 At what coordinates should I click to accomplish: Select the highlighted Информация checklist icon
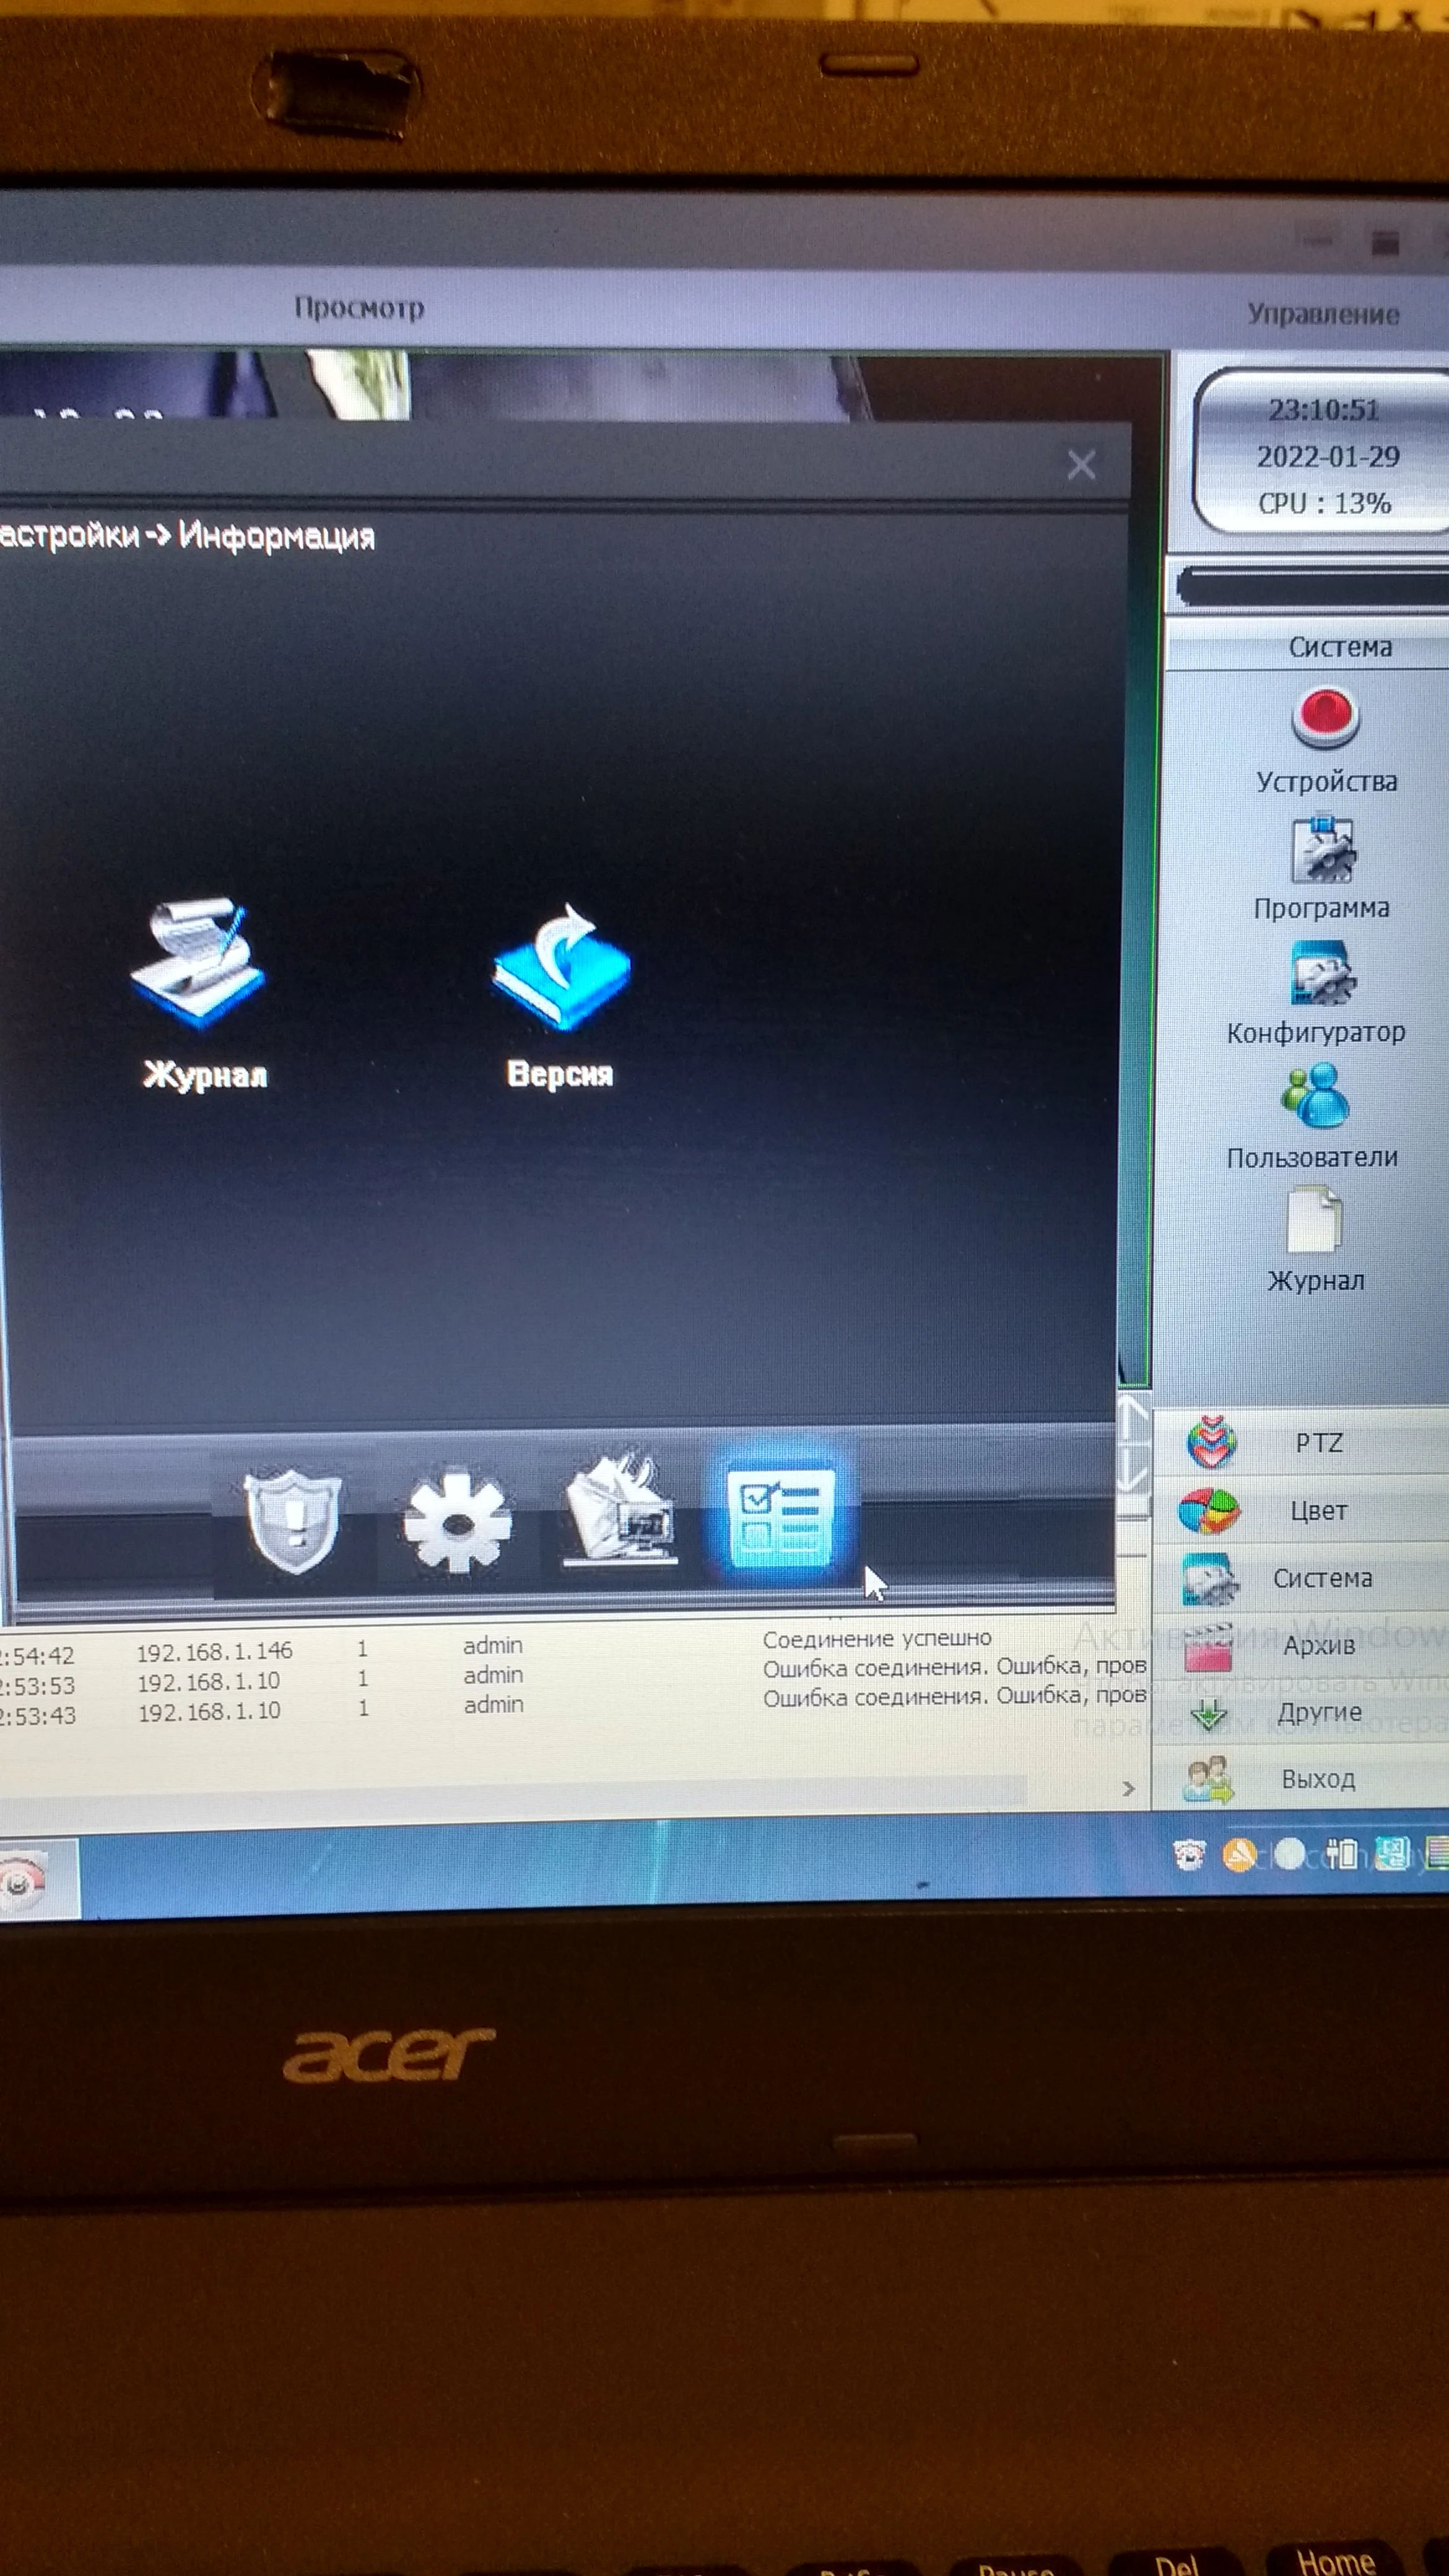coord(781,1516)
